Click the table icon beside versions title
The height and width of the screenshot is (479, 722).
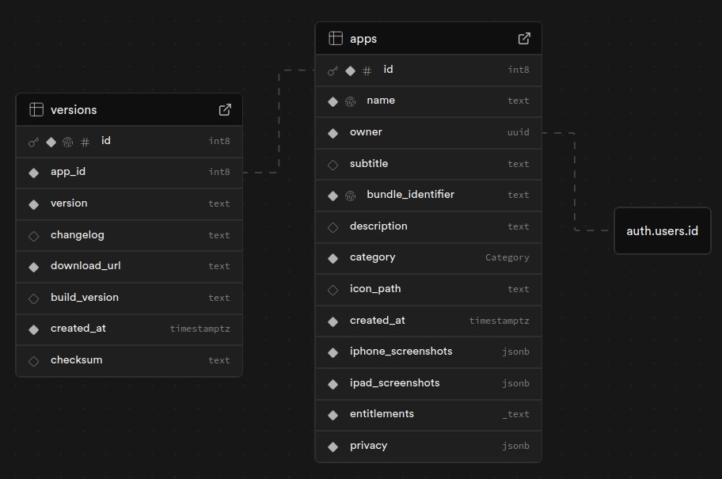36,109
